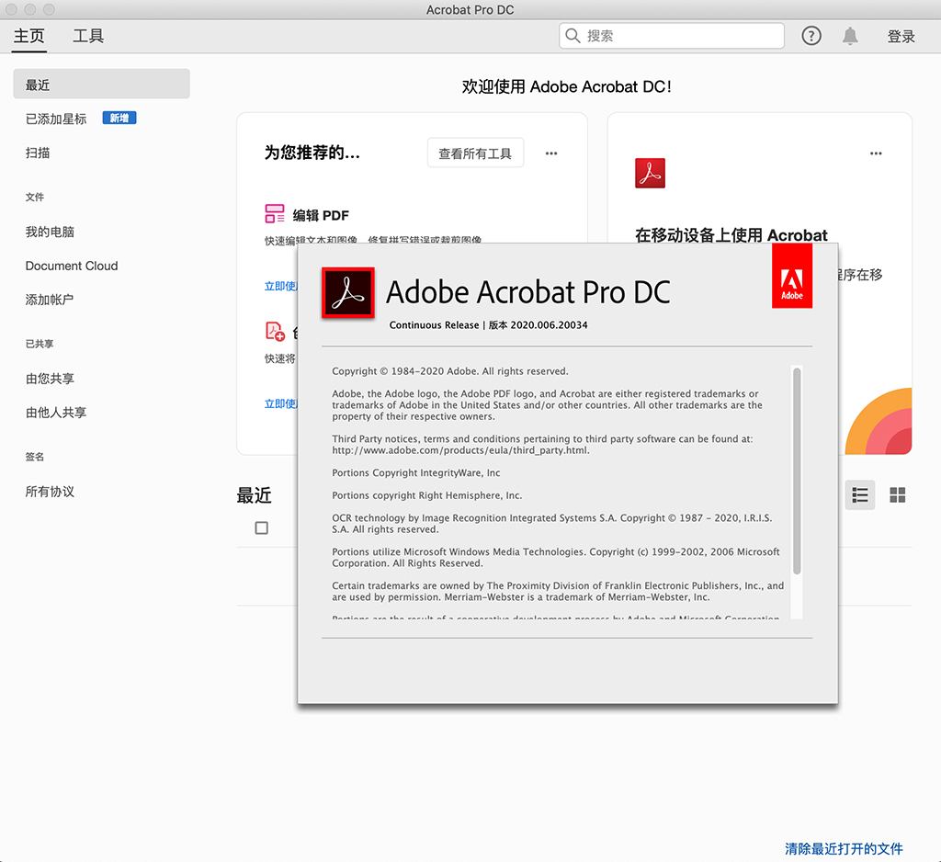Open more options in recommended tools card
Image resolution: width=941 pixels, height=862 pixels.
tap(551, 153)
